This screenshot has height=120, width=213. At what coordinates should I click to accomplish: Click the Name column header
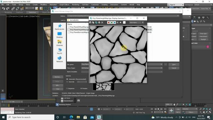point(70,24)
